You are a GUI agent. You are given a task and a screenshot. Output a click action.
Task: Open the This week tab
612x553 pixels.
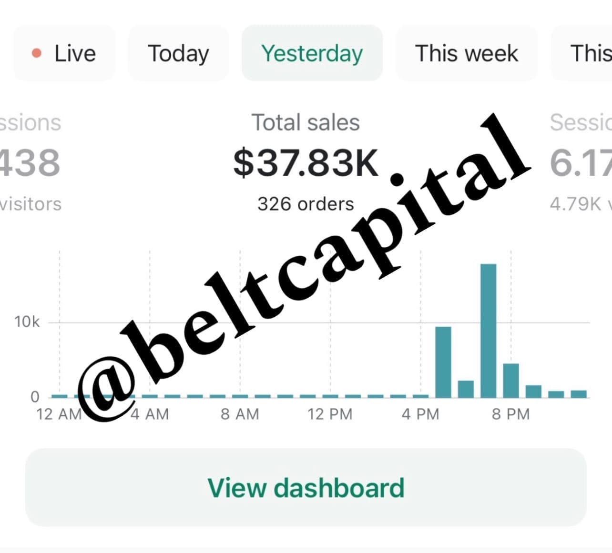tap(466, 53)
